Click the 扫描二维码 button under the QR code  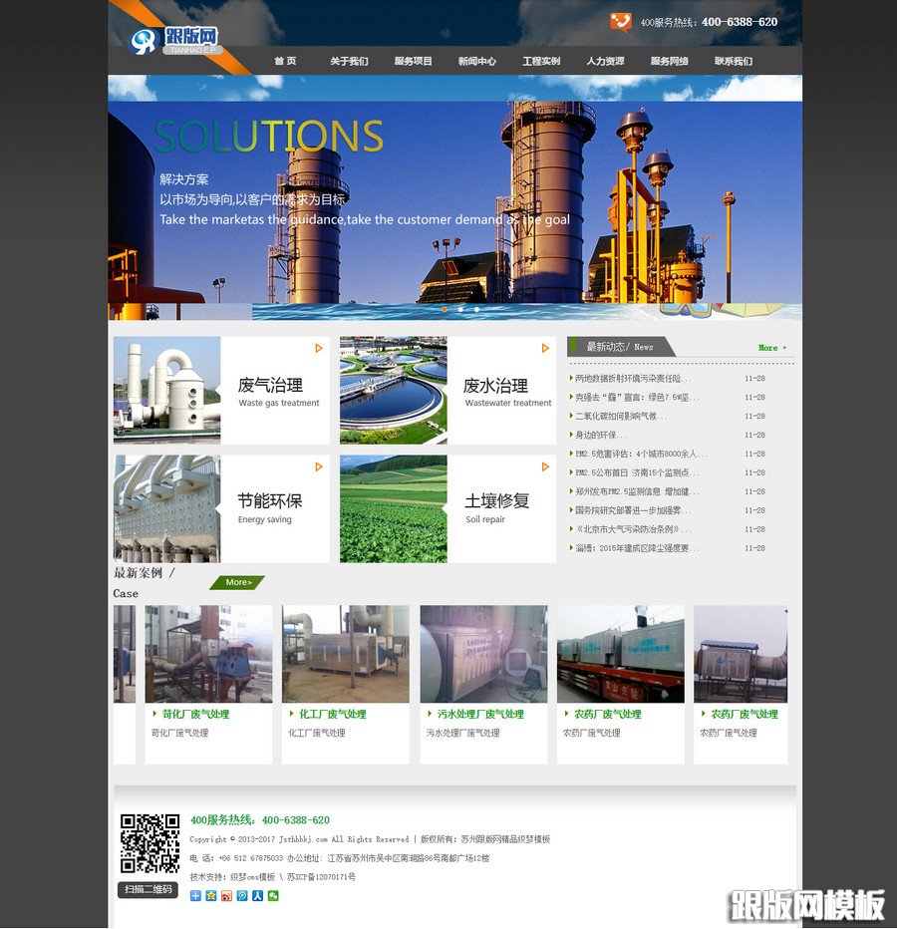click(148, 889)
